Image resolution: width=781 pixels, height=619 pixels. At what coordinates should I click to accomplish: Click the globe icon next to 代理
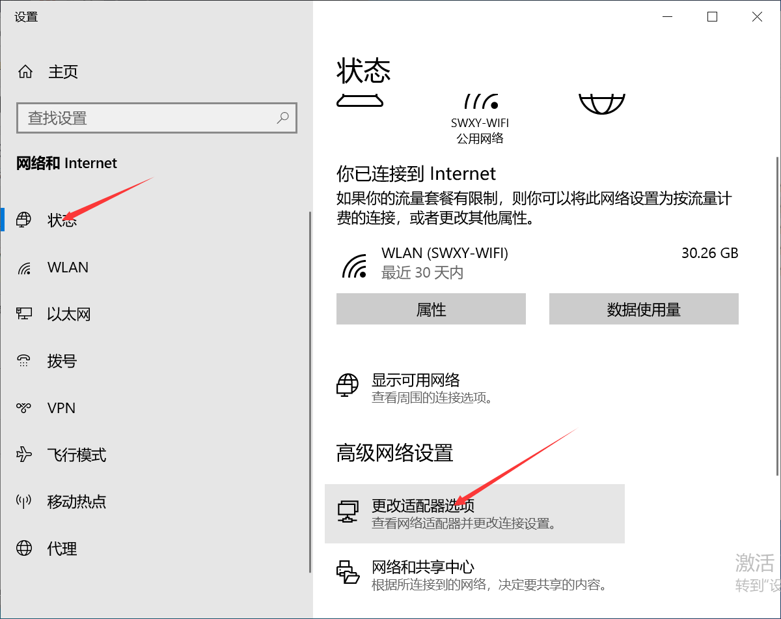pos(24,549)
